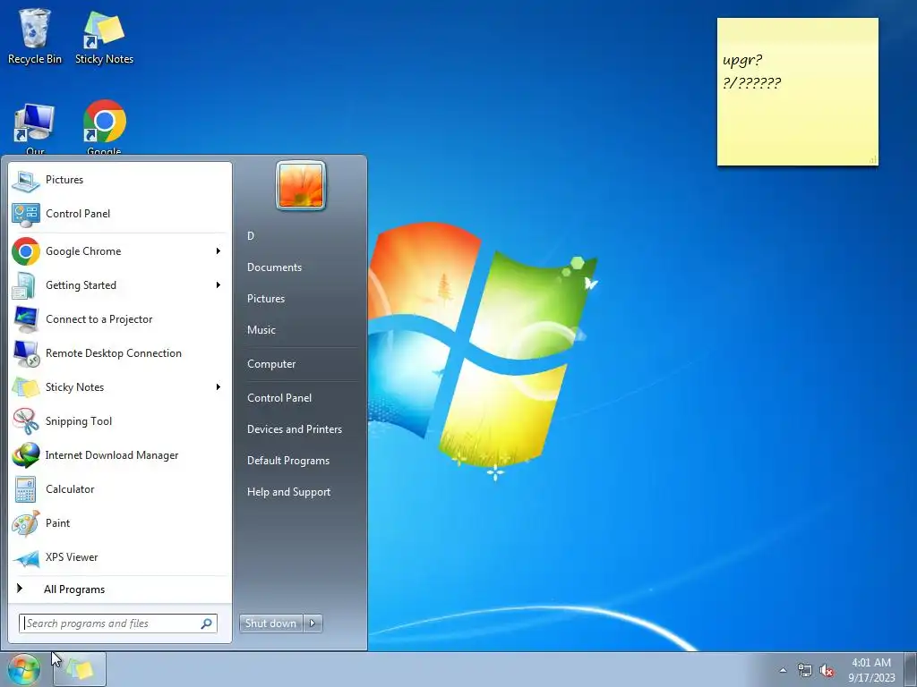The height and width of the screenshot is (687, 917).
Task: Click the Paint palette icon
Action: (x=26, y=522)
